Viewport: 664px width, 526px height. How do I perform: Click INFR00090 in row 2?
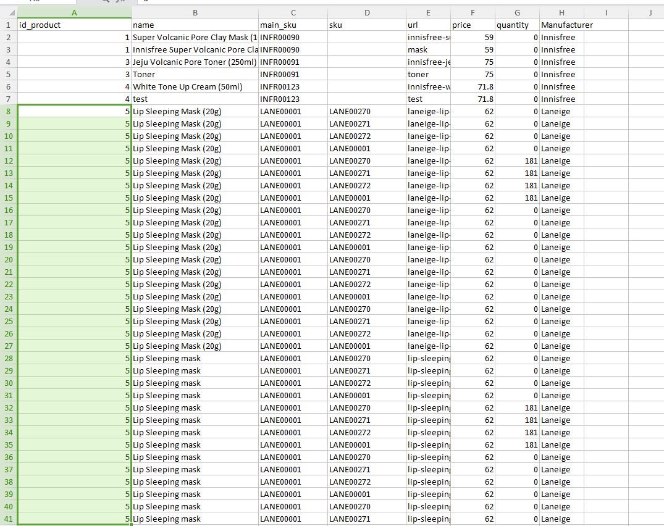293,37
